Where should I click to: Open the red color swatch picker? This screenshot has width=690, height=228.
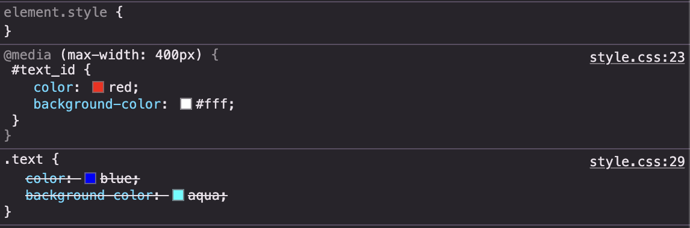click(x=98, y=87)
